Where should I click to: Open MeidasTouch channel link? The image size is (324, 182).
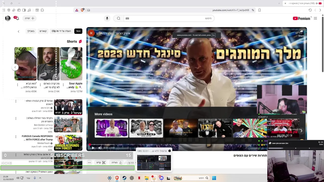44,143
